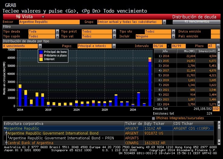Open the Tipo deuda dropdown arrow
This screenshot has height=159, width=223.
click(57, 31)
